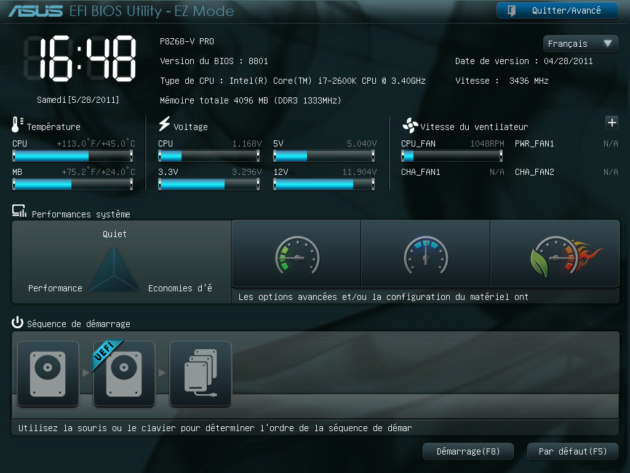This screenshot has height=473, width=630.
Task: Select the UEFI hard drive in boot sequence
Action: click(123, 373)
